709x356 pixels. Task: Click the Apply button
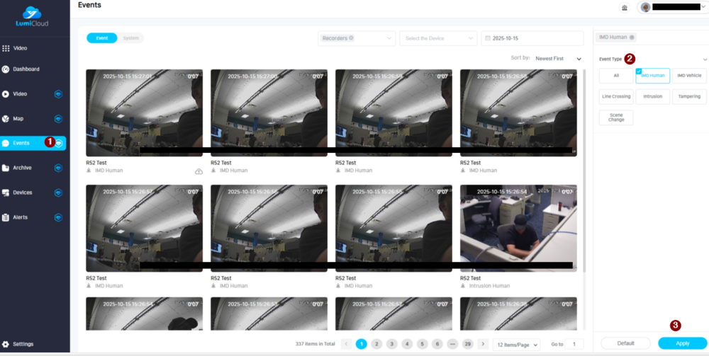(682, 343)
